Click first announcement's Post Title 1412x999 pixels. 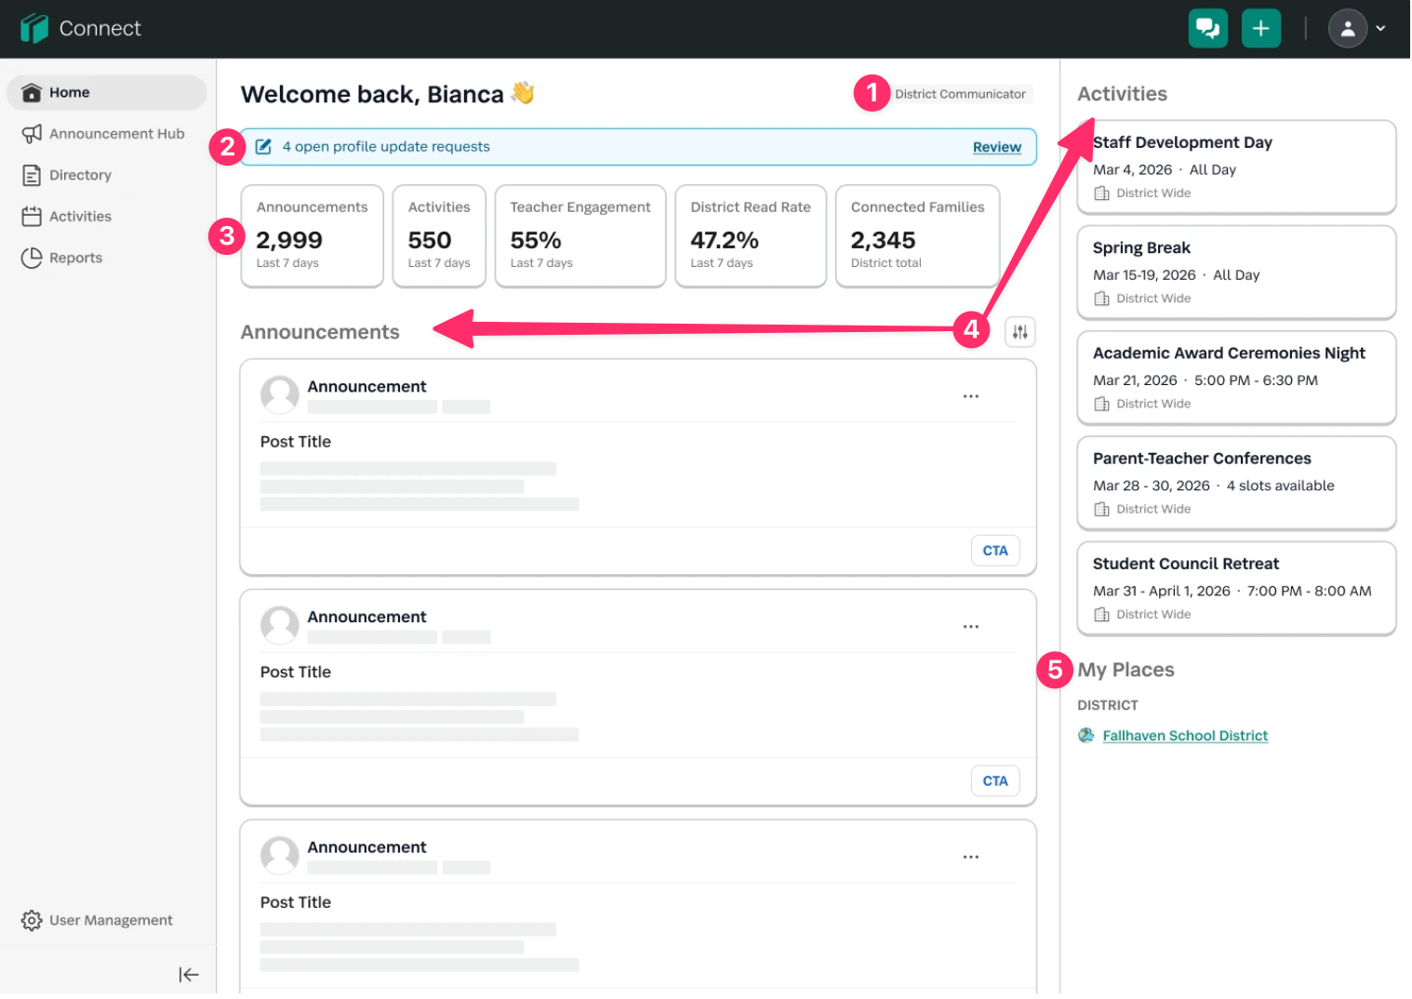[296, 443]
